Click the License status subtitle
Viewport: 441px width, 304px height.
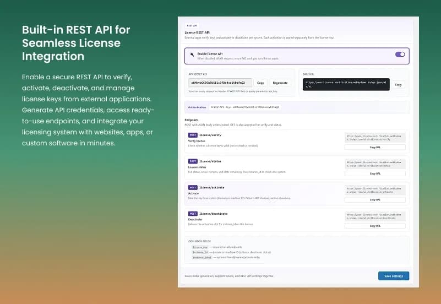point(197,167)
